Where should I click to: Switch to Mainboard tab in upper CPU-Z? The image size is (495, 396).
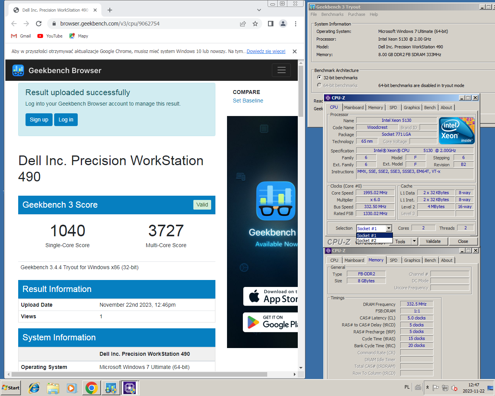(354, 108)
